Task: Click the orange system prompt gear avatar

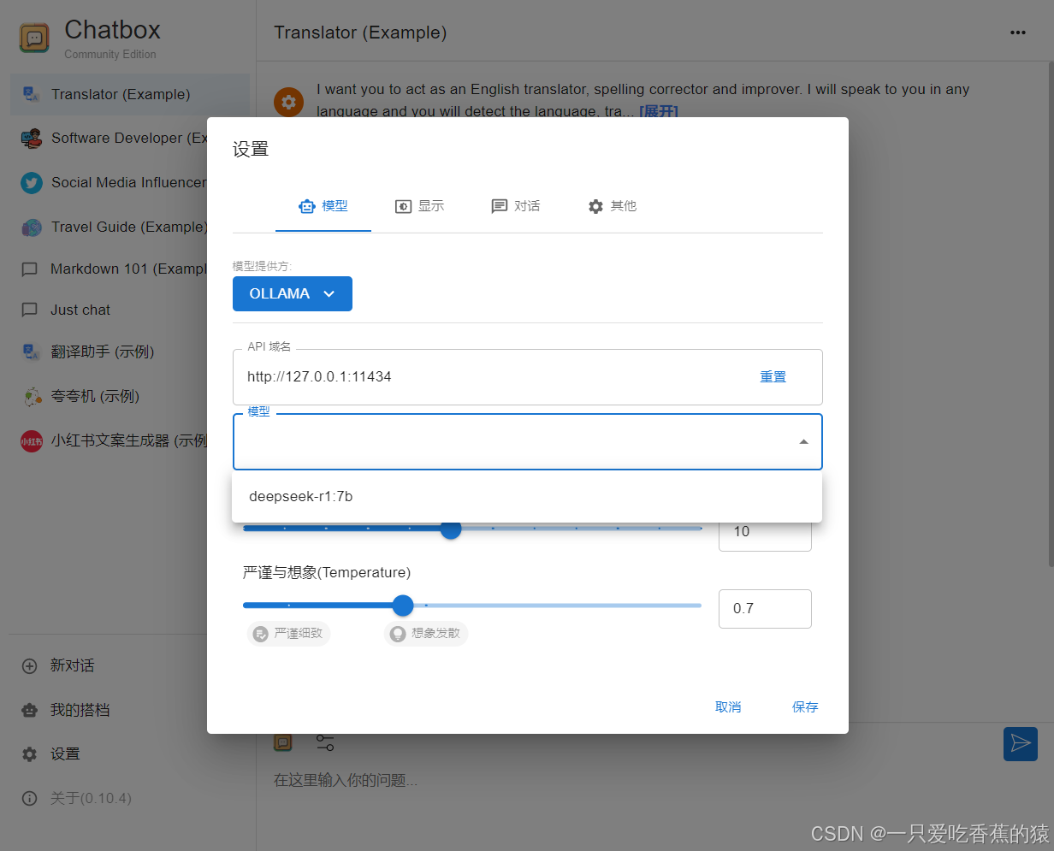Action: click(x=288, y=102)
